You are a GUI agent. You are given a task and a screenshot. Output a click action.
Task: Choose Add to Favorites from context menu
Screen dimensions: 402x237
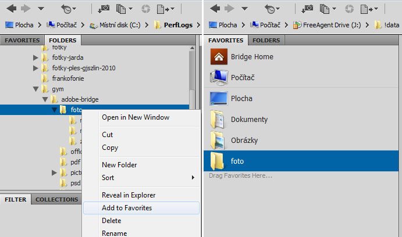[127, 207]
